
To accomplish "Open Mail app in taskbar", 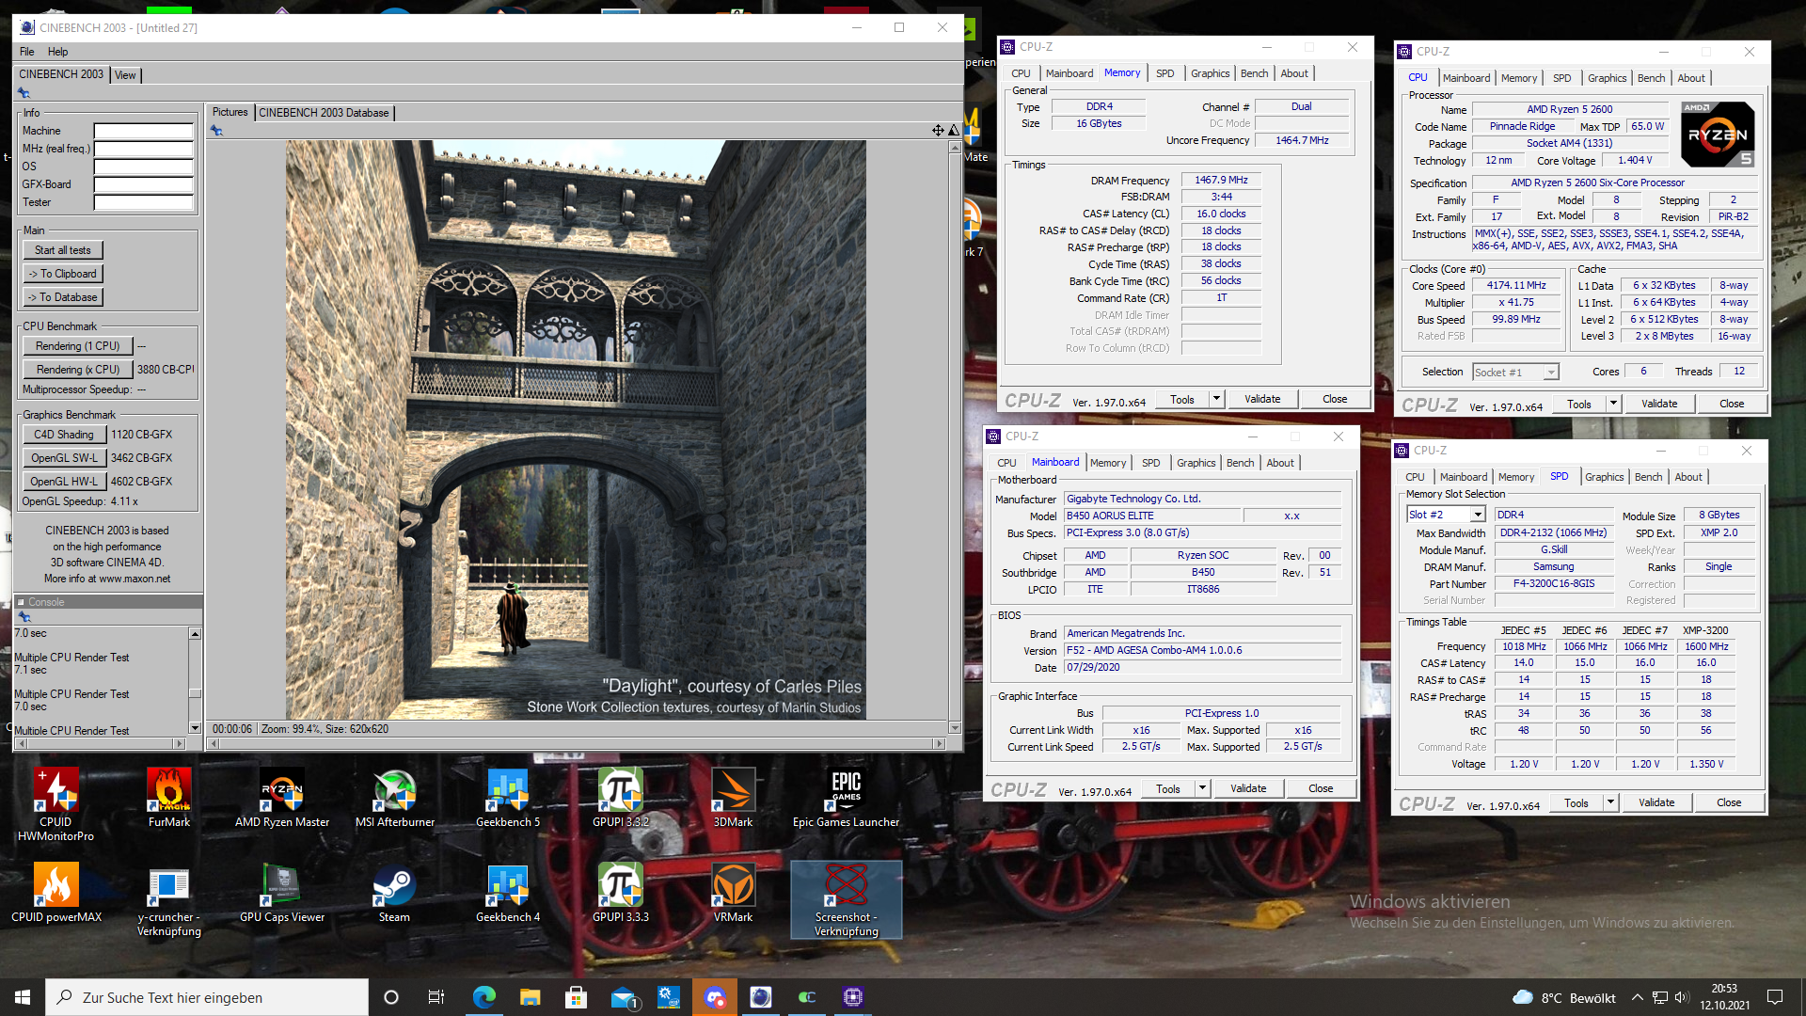I will coord(623,997).
